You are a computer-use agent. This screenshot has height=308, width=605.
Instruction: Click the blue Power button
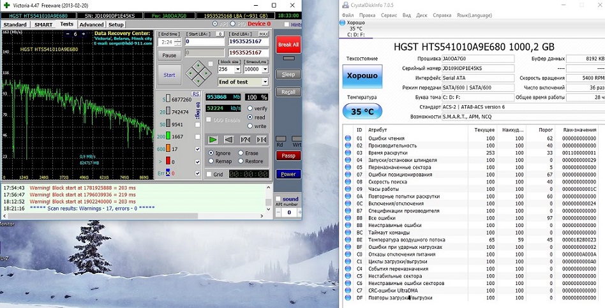(x=288, y=174)
